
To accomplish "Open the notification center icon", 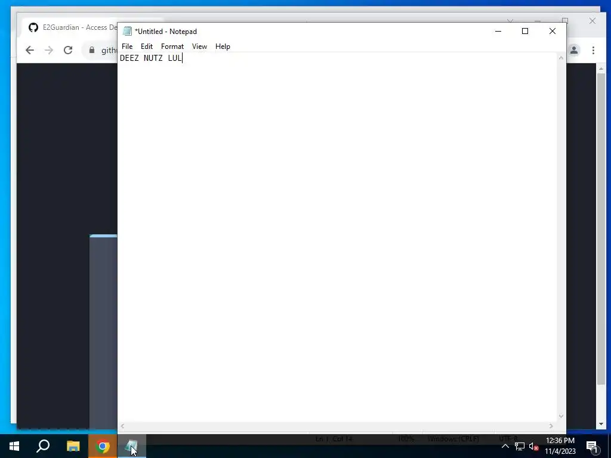I will click(x=593, y=446).
